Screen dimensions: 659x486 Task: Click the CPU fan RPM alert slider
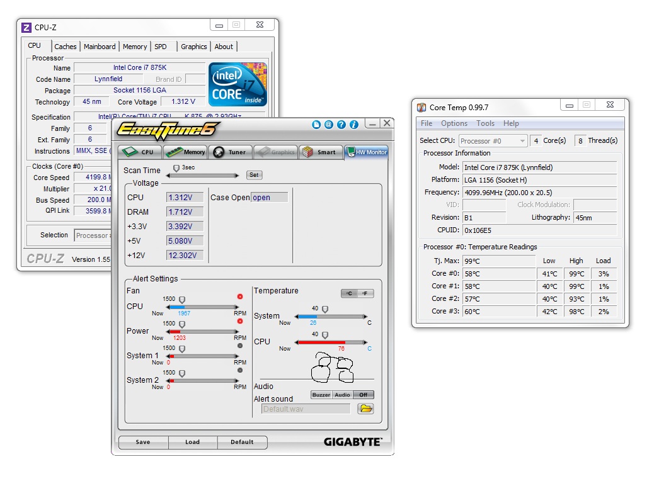tap(203, 307)
